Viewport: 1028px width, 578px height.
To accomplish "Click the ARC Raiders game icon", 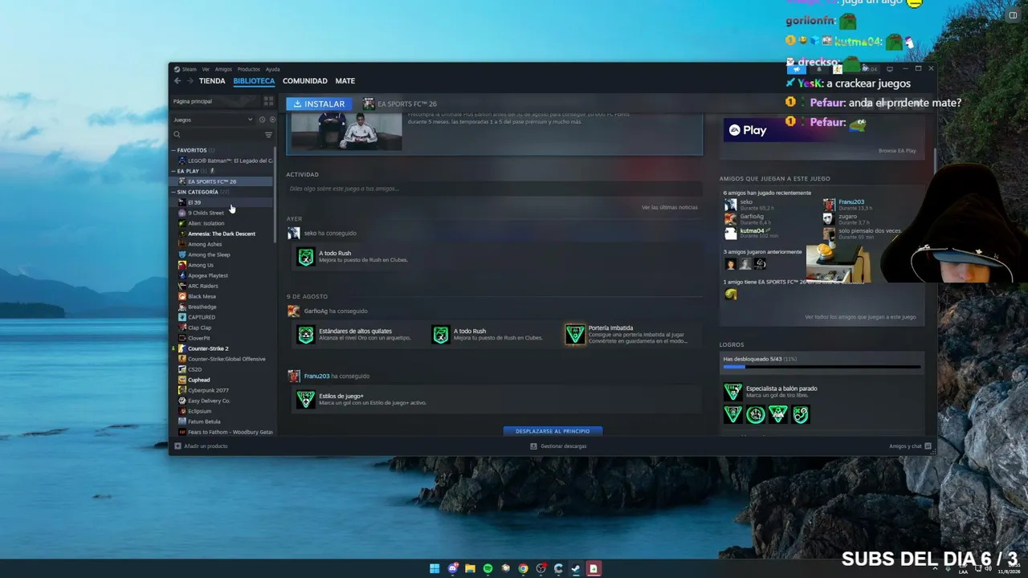I will 182,286.
